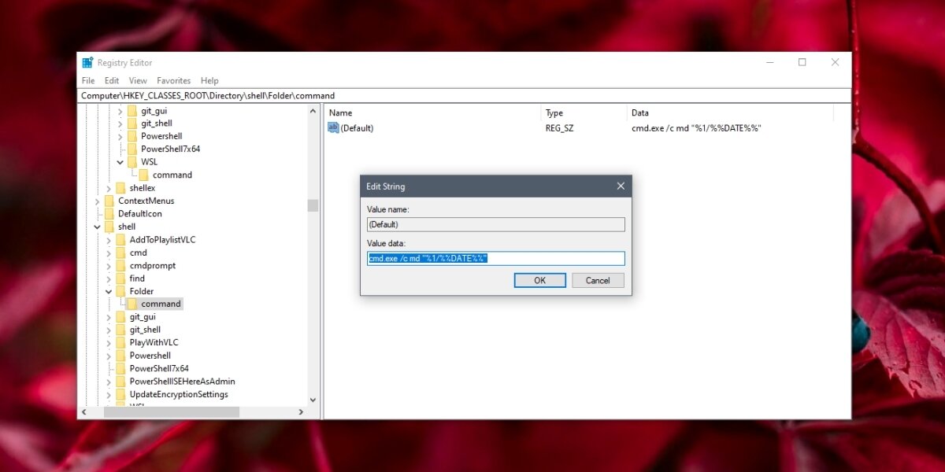The image size is (945, 472).
Task: Click folder icon of highlighted command key
Action: (x=132, y=304)
